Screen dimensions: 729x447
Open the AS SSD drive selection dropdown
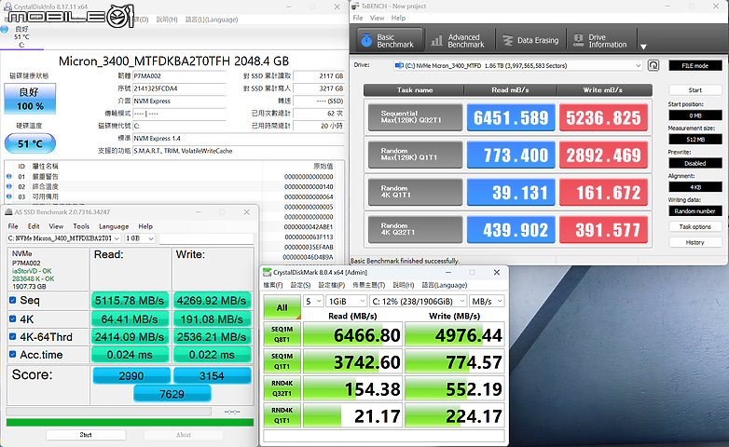tap(63, 238)
